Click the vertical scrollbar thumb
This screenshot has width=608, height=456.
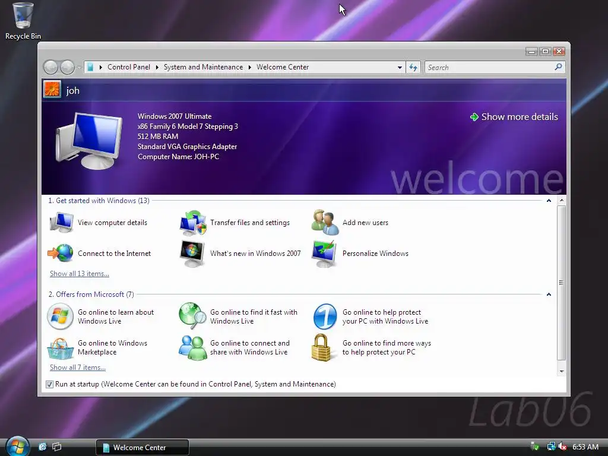coord(562,283)
